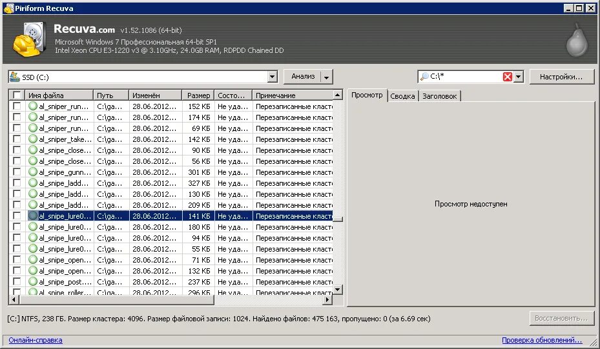Screen dimensions: 600x349
Task: Click the state icon on the 90 КБ row
Action: point(33,150)
